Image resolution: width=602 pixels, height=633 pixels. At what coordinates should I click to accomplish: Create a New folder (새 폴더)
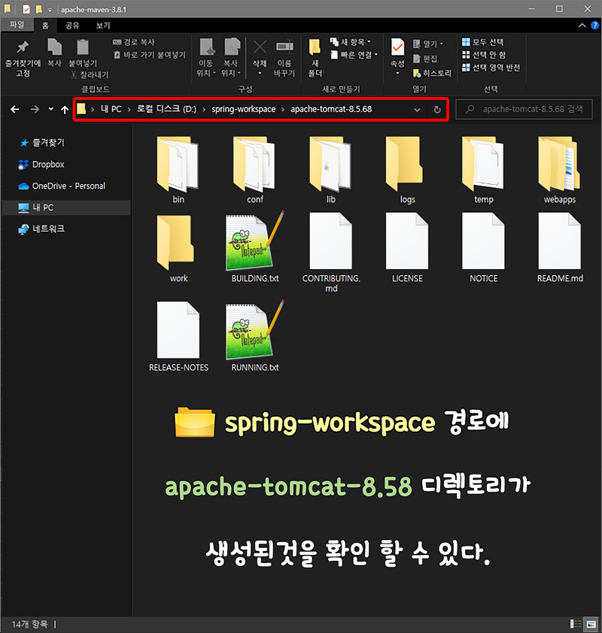pos(315,58)
